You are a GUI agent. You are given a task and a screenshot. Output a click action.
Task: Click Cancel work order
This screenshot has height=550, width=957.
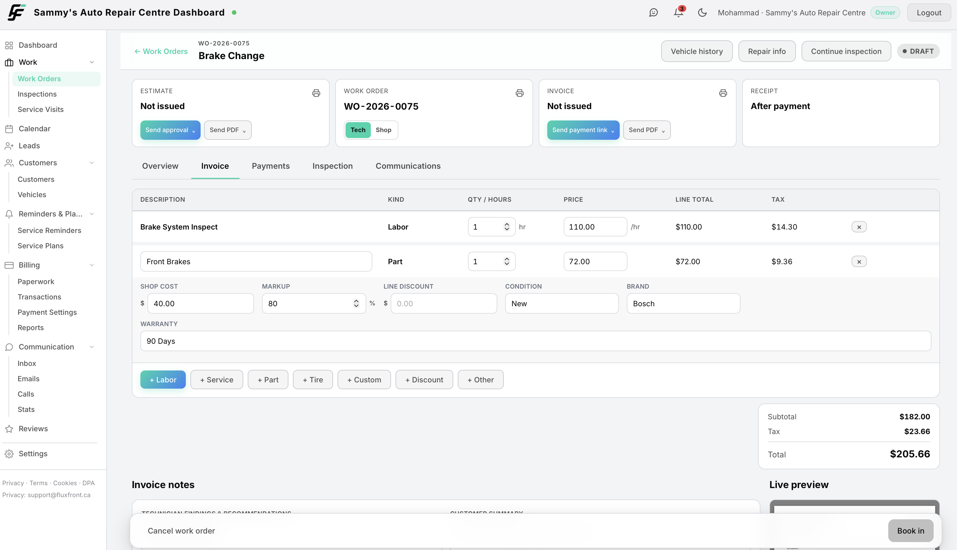click(181, 531)
